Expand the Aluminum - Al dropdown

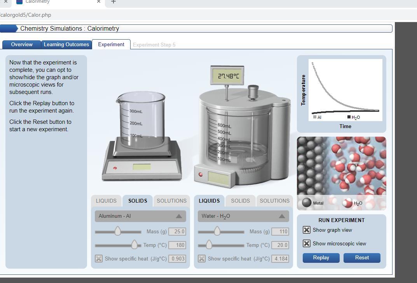[140, 216]
